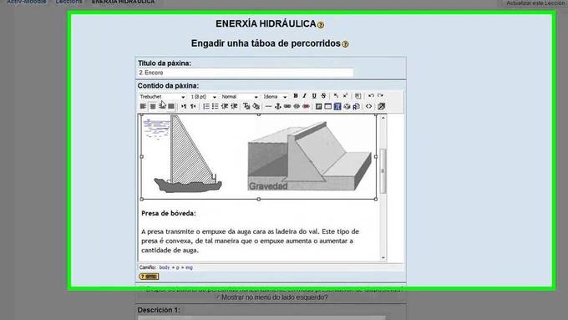Image resolution: width=568 pixels, height=320 pixels.
Task: Open the Normal paragraph style dropdown
Action: 240,97
